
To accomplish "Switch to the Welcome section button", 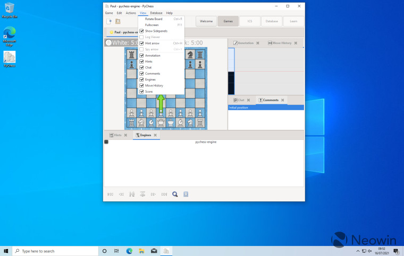I will pos(206,21).
